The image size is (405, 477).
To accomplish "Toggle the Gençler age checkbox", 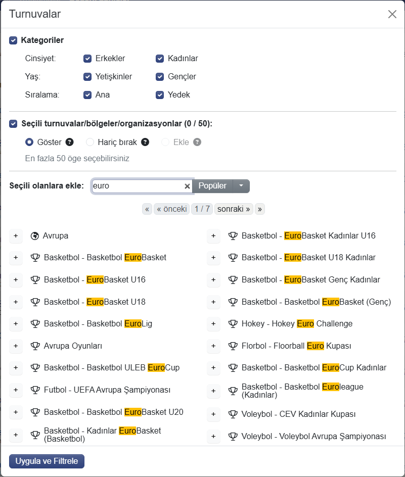I will 160,77.
